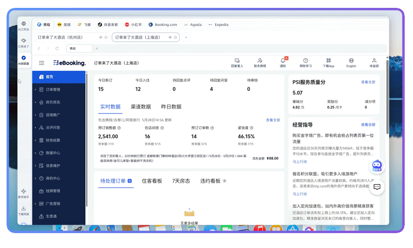This screenshot has width=413, height=248.
Task: Add a new page tab next to 携程
Action: (97, 49)
